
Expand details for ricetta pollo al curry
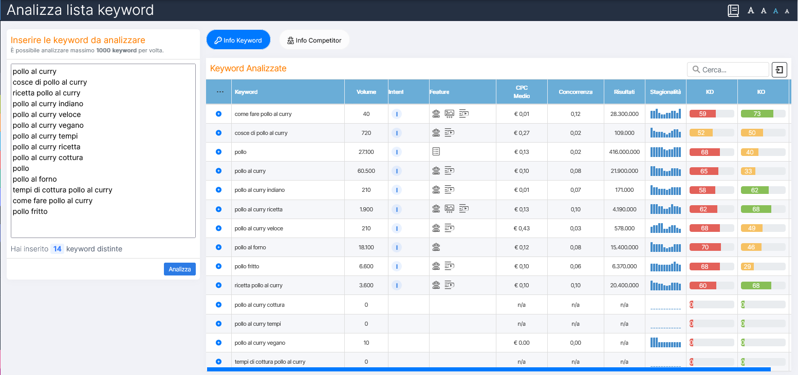pos(218,285)
